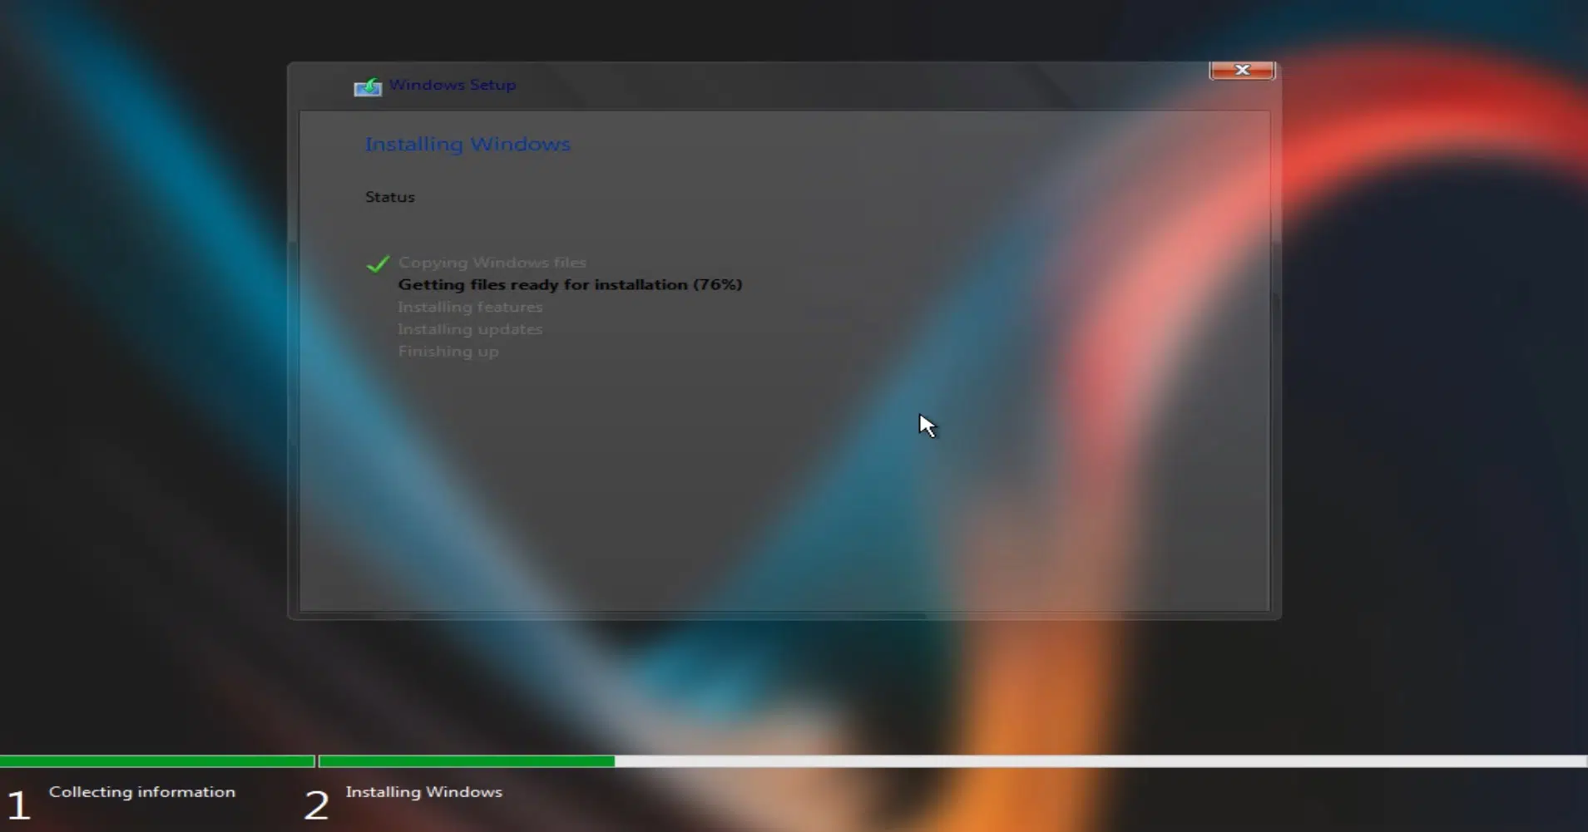Click the 'Installing Windows' heading
Image resolution: width=1588 pixels, height=832 pixels.
(x=467, y=144)
